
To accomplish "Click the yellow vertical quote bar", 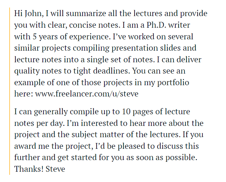I will 10,91.
